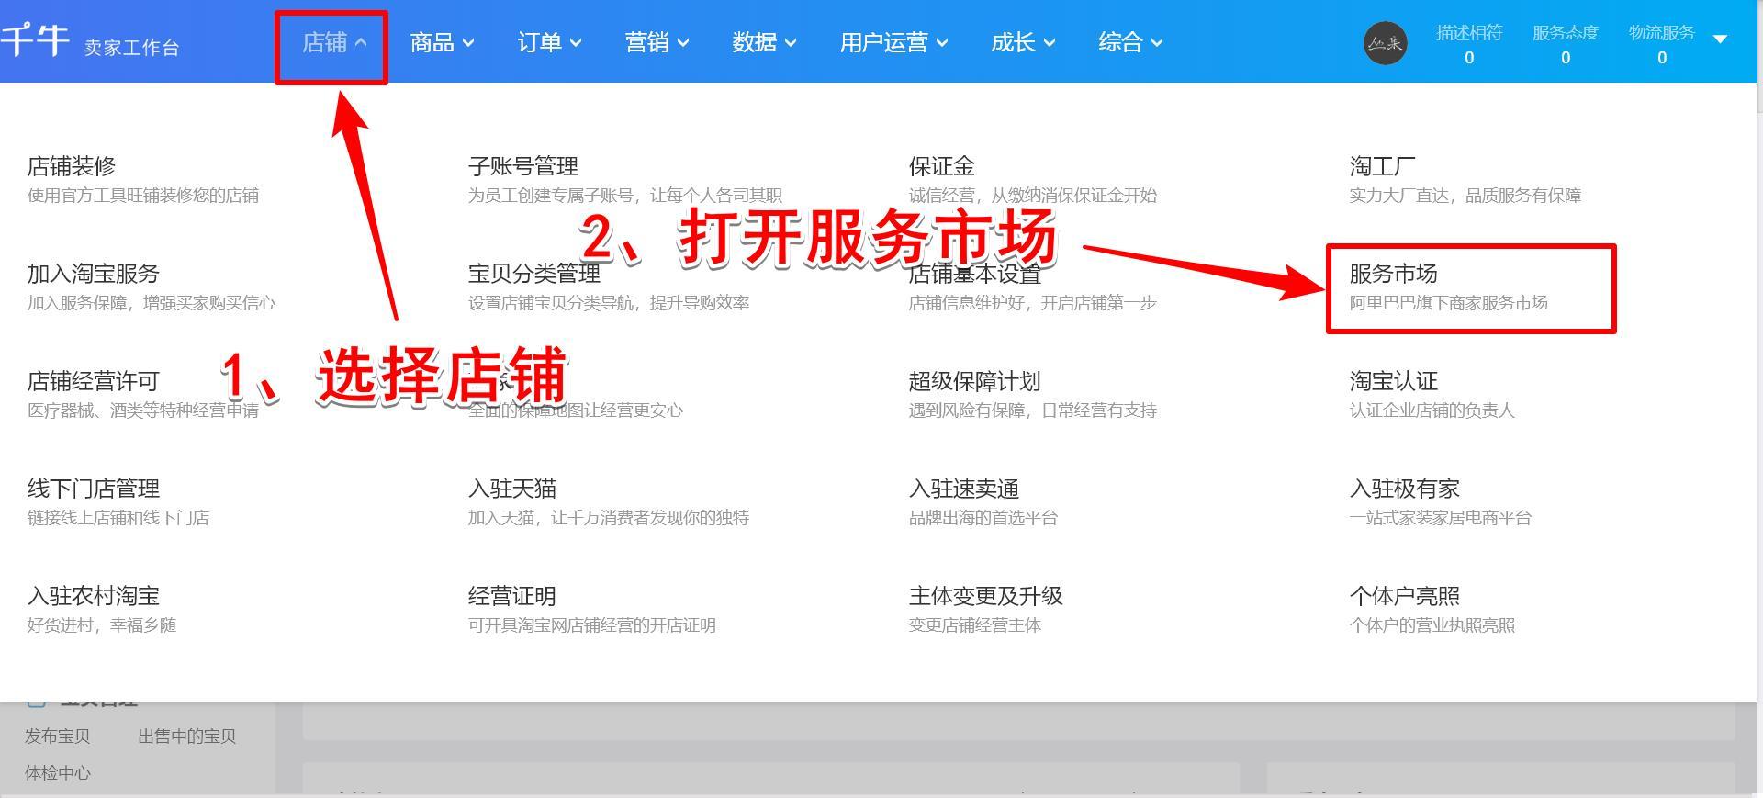Open 店铺经营许可 entry
Viewport: 1763px width, 798px height.
94,381
